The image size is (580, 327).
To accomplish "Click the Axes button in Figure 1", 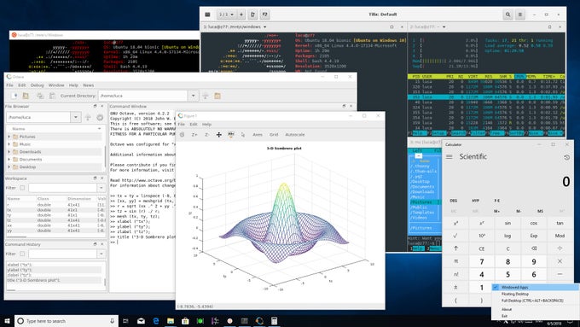I will (258, 134).
